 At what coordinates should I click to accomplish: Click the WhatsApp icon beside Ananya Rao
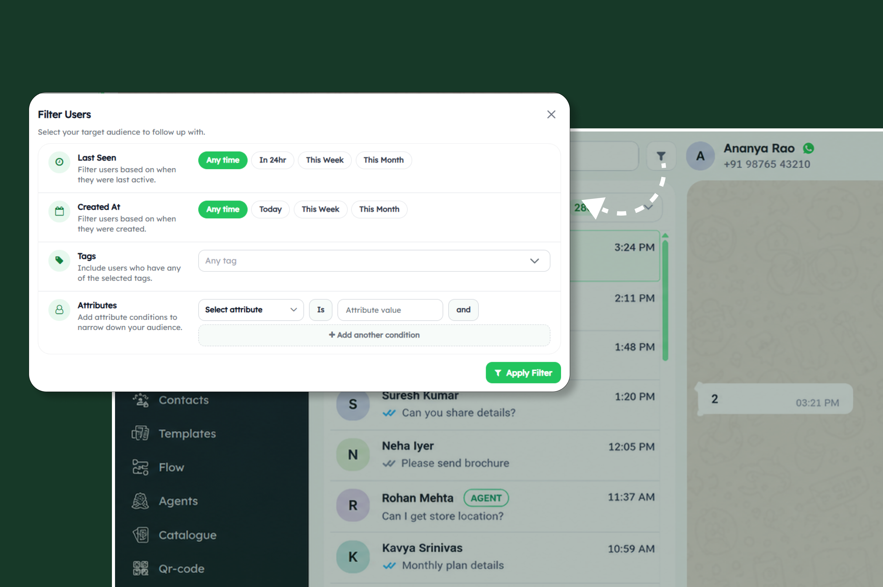[808, 148]
